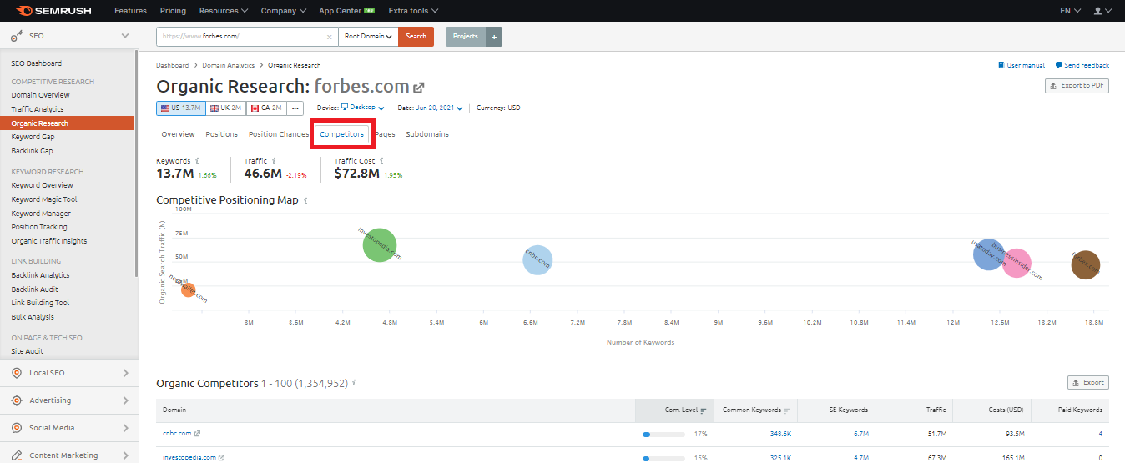Collapse the SEO sidebar section
The image size is (1125, 463).
(125, 36)
